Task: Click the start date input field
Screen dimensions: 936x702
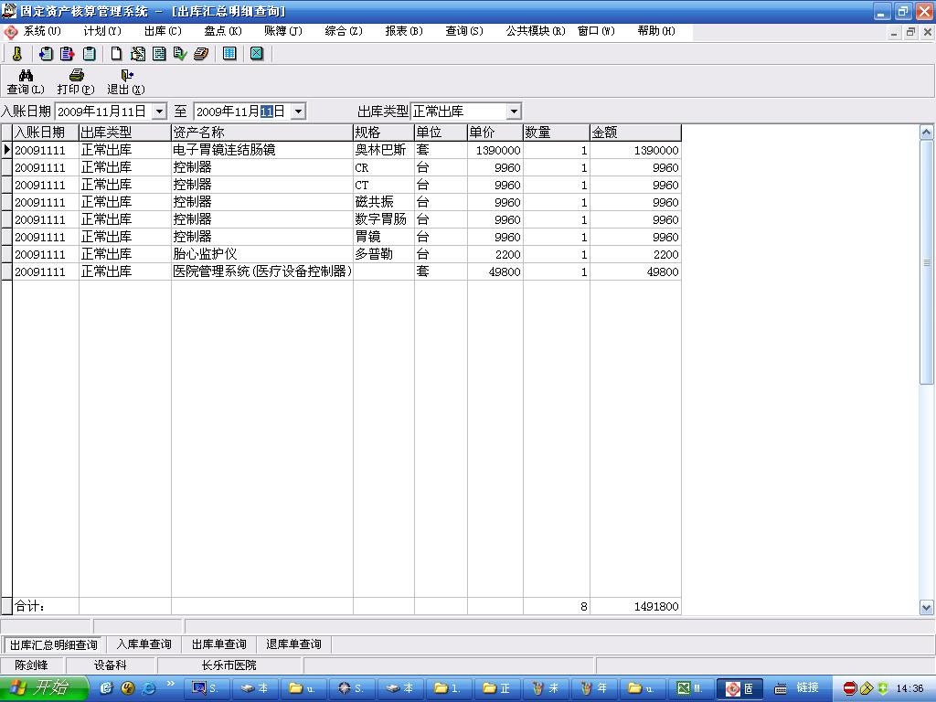Action: click(103, 112)
